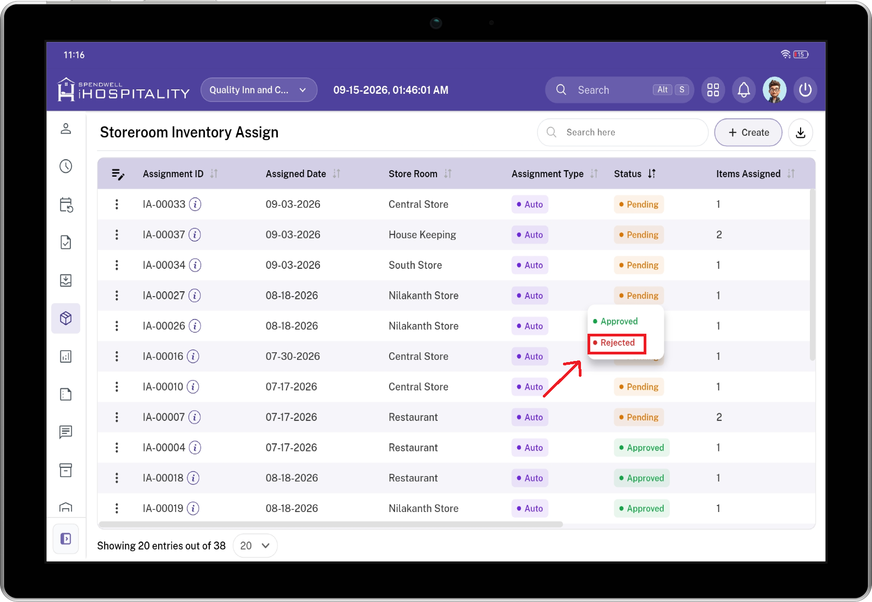The height and width of the screenshot is (602, 872).
Task: Open the sidebar chart report icon
Action: click(66, 357)
